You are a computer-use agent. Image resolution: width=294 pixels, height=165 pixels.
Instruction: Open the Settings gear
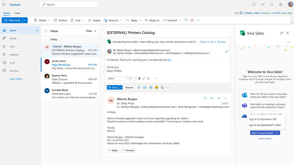tap(280, 5)
